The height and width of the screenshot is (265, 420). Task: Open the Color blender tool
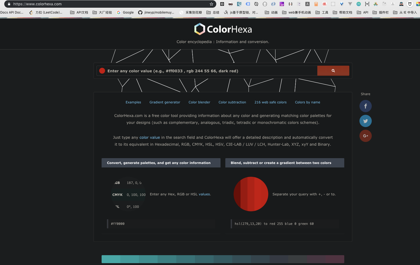[199, 102]
